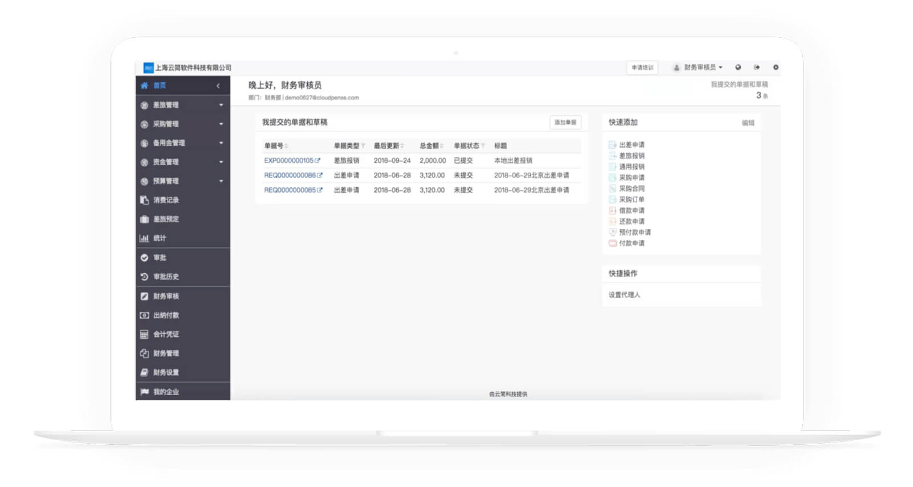Click the 统计 bar chart icon
Image resolution: width=913 pixels, height=487 pixels.
pos(144,238)
